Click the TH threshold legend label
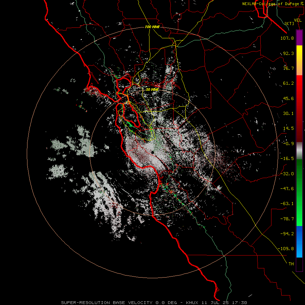Viewport: 305px width, 305px height. click(291, 264)
